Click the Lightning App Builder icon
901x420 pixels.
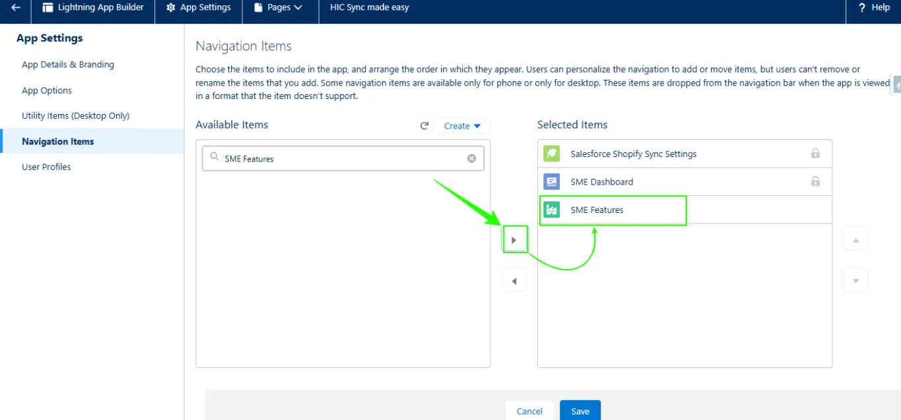pyautogui.click(x=48, y=8)
